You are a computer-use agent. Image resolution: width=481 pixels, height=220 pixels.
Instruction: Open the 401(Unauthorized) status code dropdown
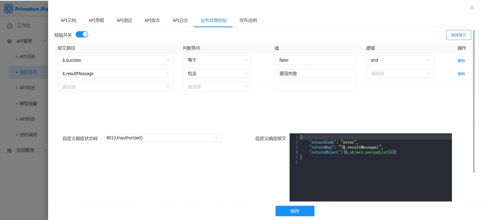point(161,138)
